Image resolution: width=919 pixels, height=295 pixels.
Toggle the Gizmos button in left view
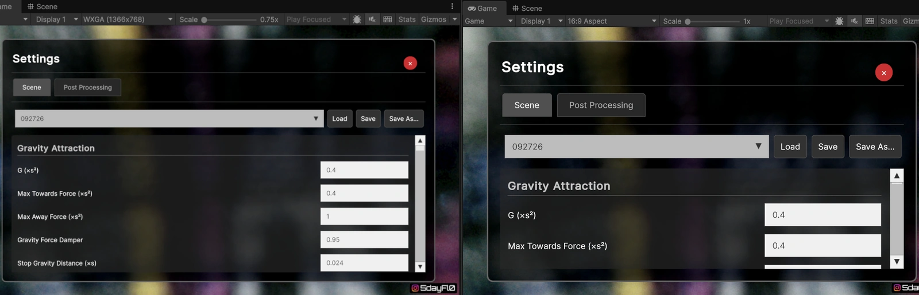[x=433, y=19]
